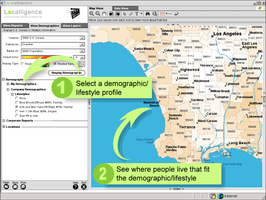Select Gen Y lifestyle radio button
266x200 pixels.
[17, 111]
